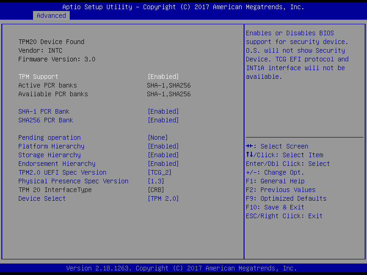This screenshot has height=275, width=367.
Task: Open the Advanced tab
Action: click(51, 16)
